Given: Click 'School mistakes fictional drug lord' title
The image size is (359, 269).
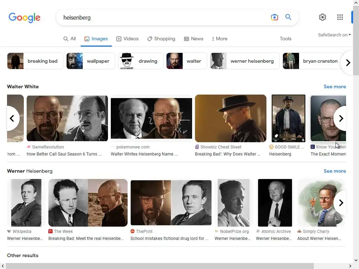Looking at the screenshot, I should coord(169,238).
